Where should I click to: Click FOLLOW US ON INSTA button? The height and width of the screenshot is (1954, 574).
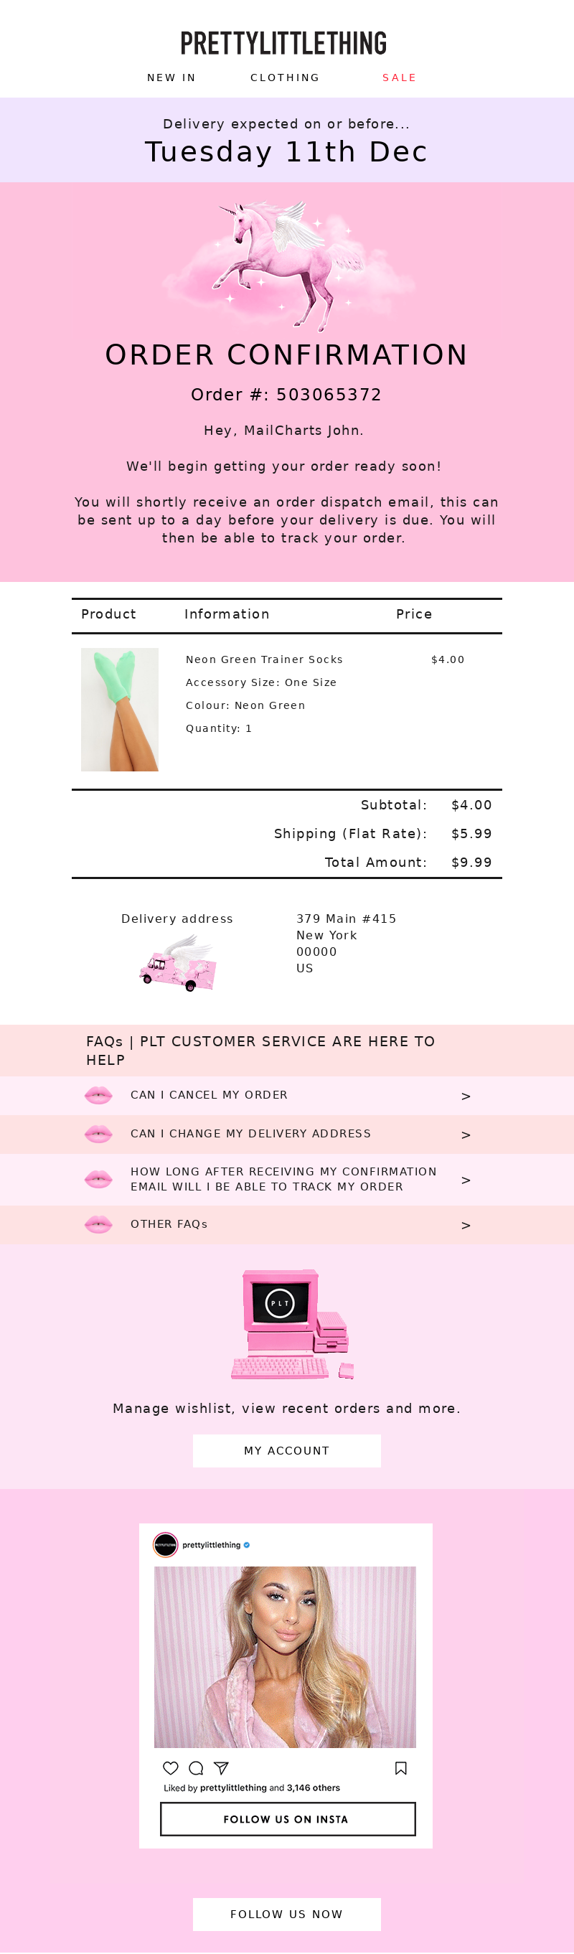[288, 1819]
